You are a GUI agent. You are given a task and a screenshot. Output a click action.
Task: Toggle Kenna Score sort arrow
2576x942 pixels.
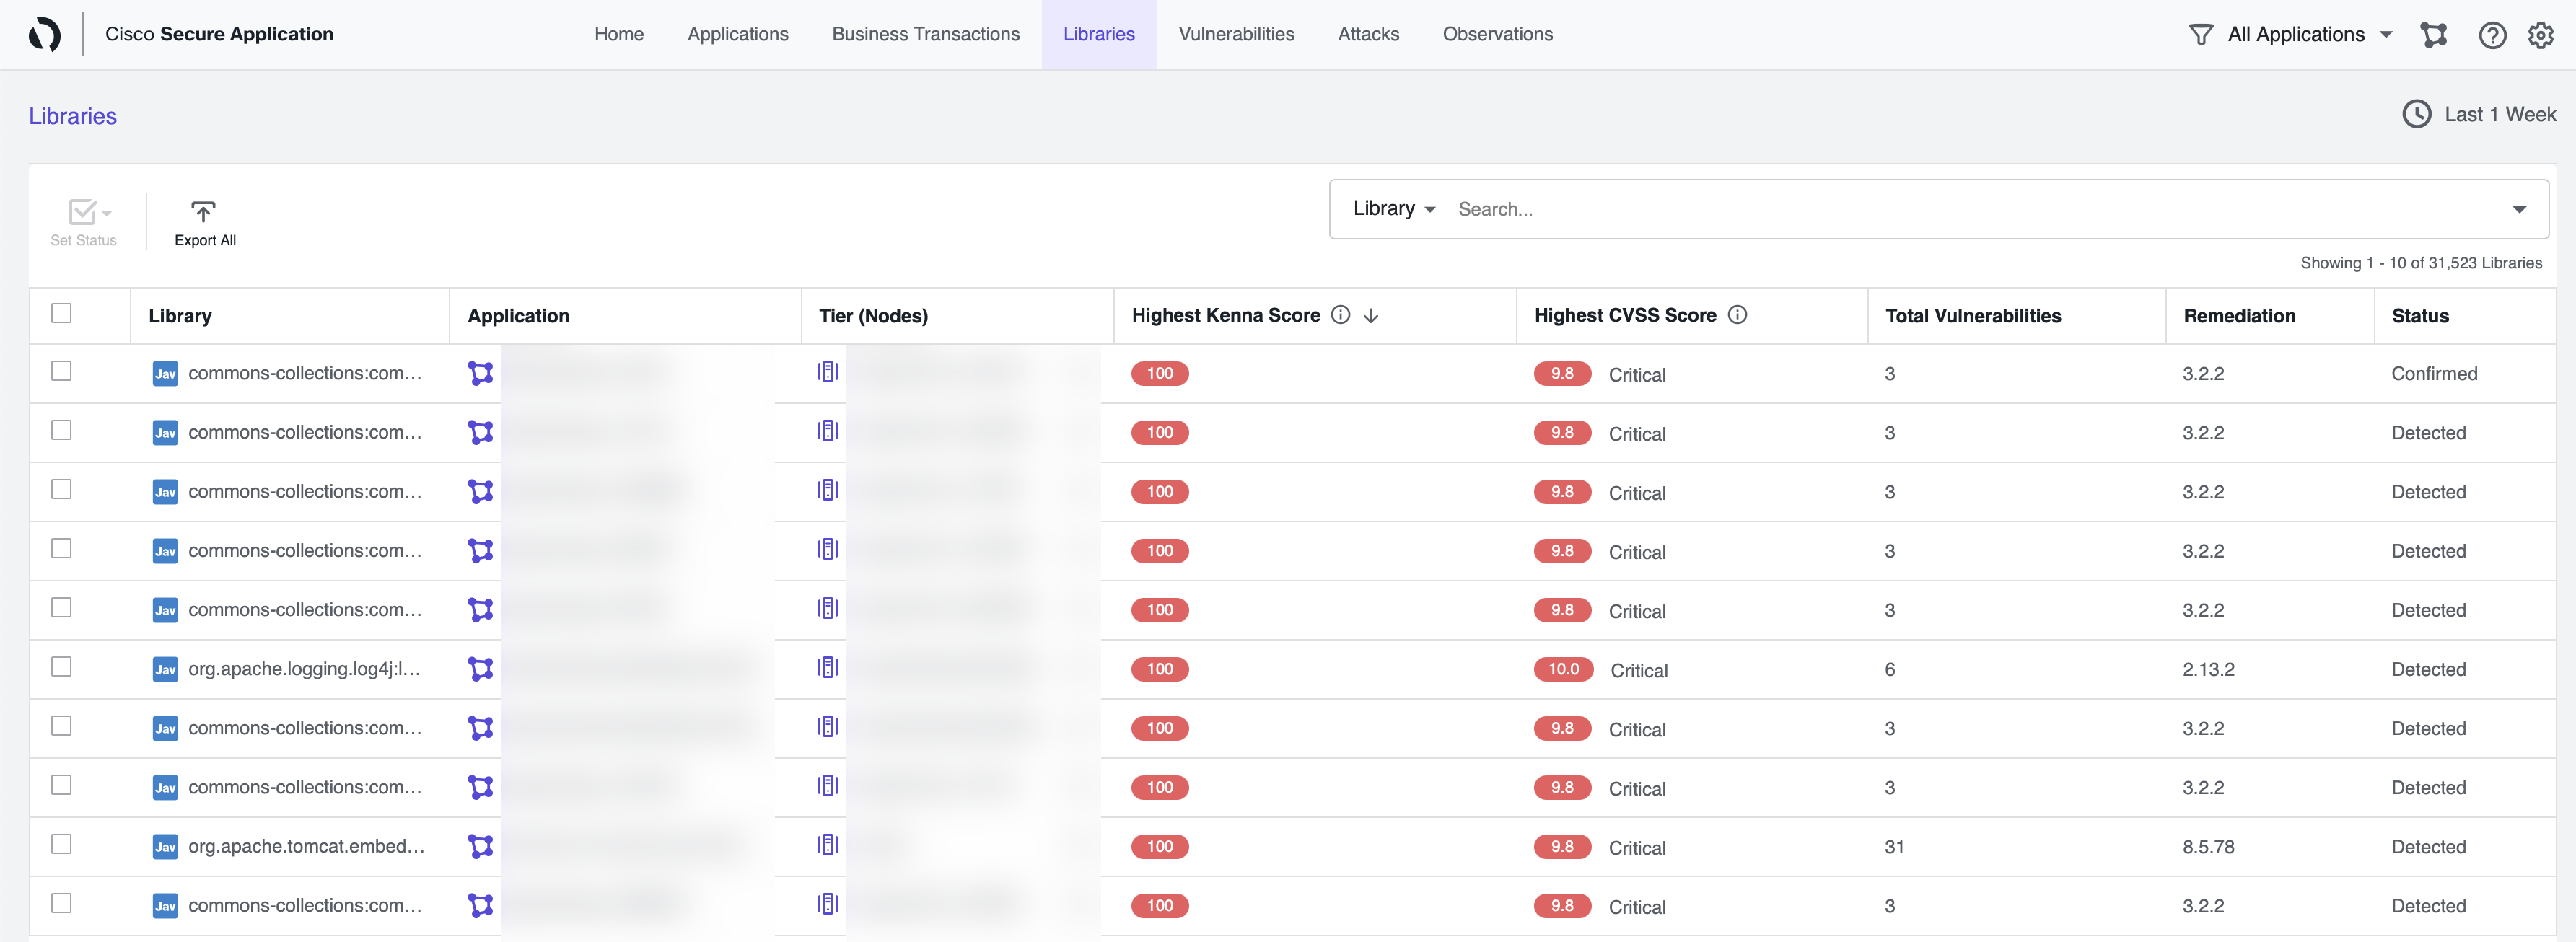pos(1371,316)
